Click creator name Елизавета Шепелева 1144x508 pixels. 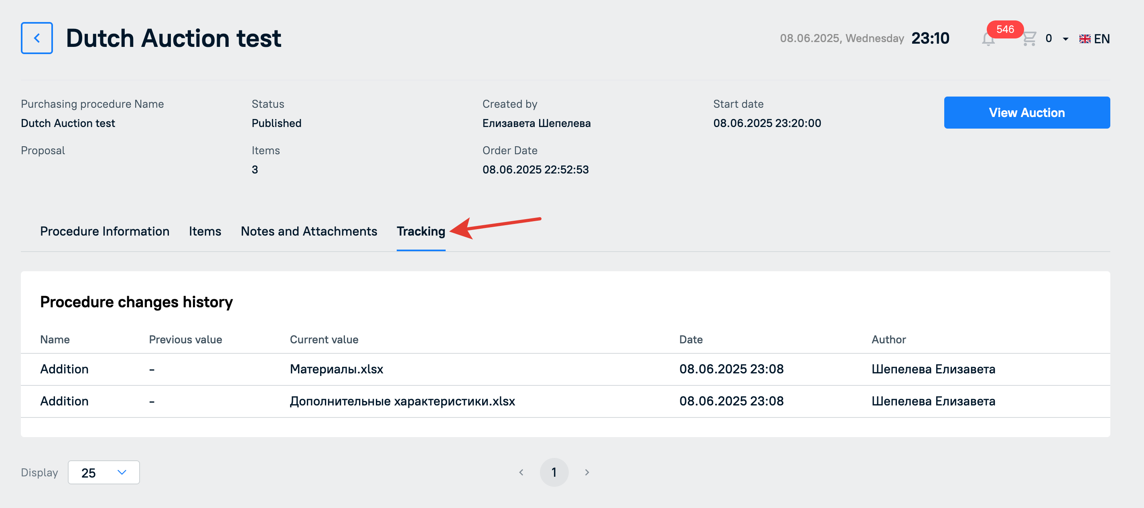pyautogui.click(x=536, y=123)
